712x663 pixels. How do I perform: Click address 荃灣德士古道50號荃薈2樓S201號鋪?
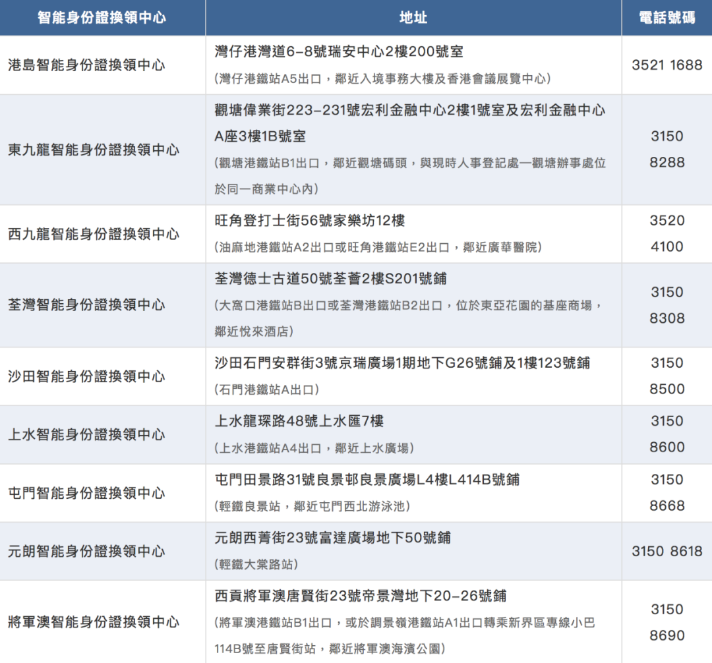330,279
